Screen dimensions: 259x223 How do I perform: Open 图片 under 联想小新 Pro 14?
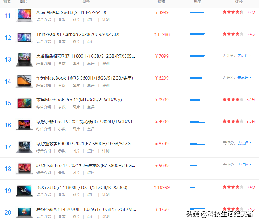[76, 173]
